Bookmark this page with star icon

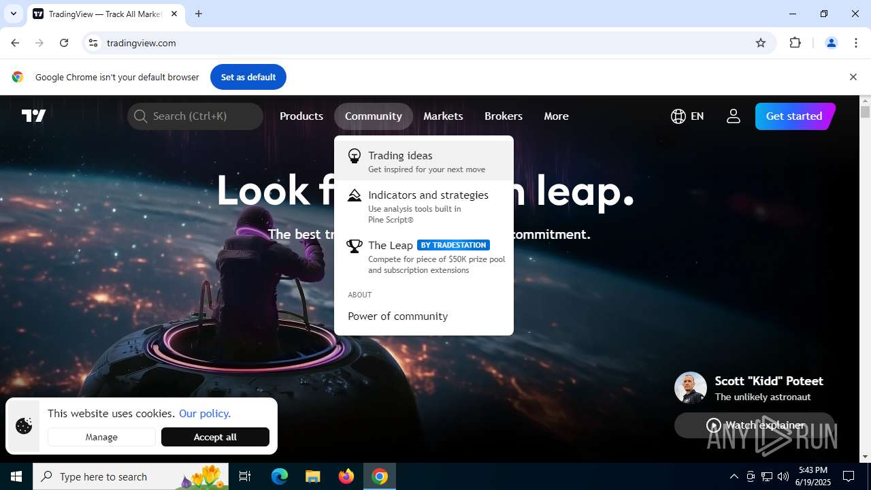[x=761, y=43]
